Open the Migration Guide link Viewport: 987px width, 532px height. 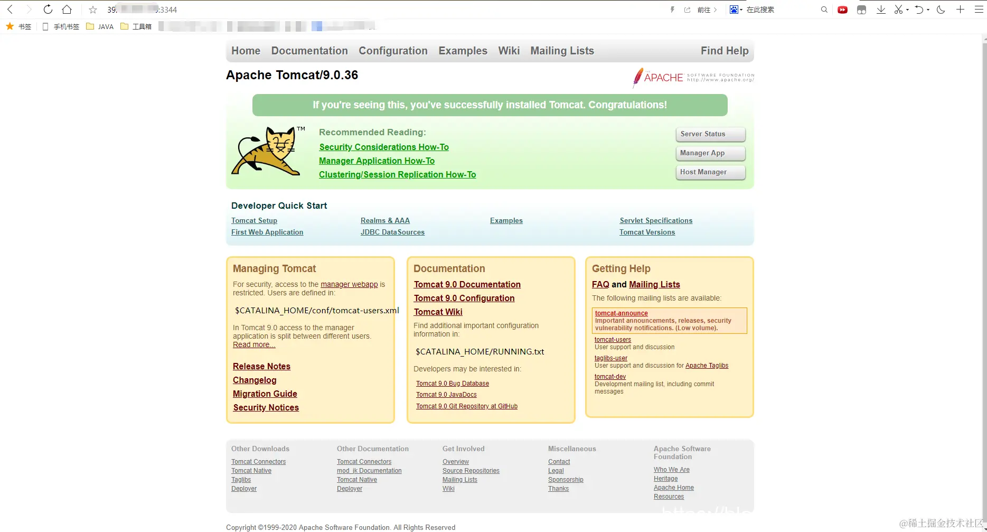[x=265, y=394]
